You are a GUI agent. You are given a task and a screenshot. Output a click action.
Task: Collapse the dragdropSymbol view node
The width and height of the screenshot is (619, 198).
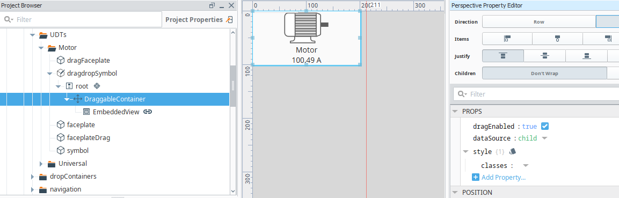[x=50, y=74]
